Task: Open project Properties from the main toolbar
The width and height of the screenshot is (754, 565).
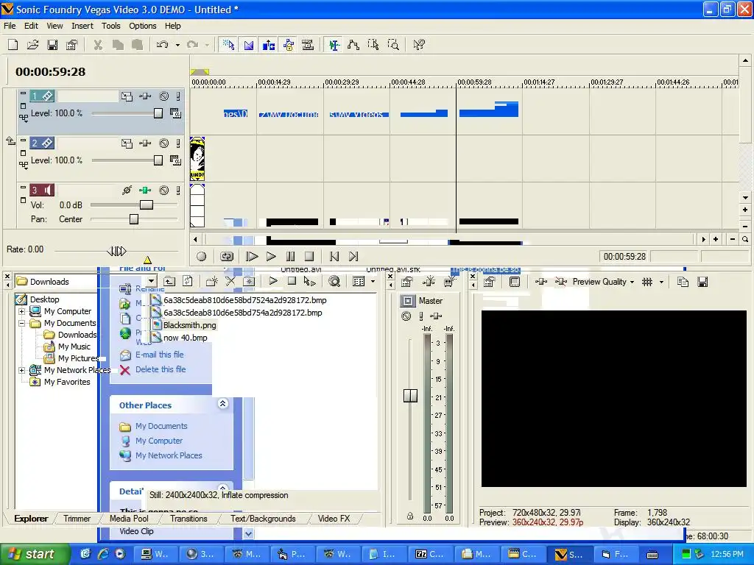Action: (x=72, y=45)
